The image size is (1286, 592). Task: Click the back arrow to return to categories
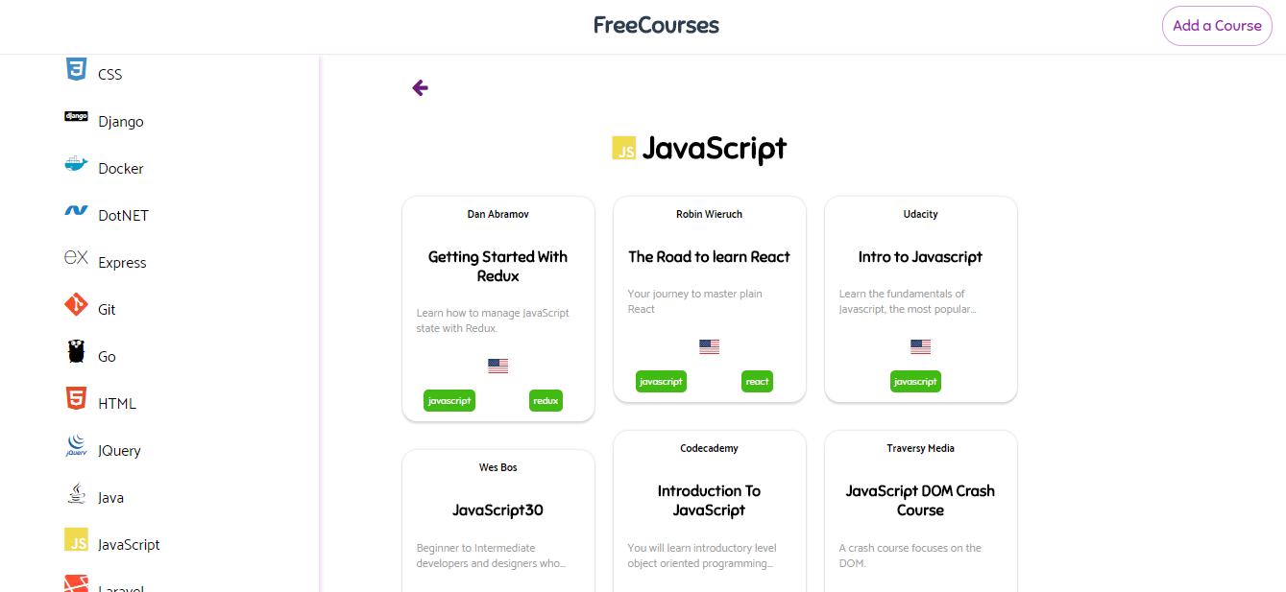point(420,87)
